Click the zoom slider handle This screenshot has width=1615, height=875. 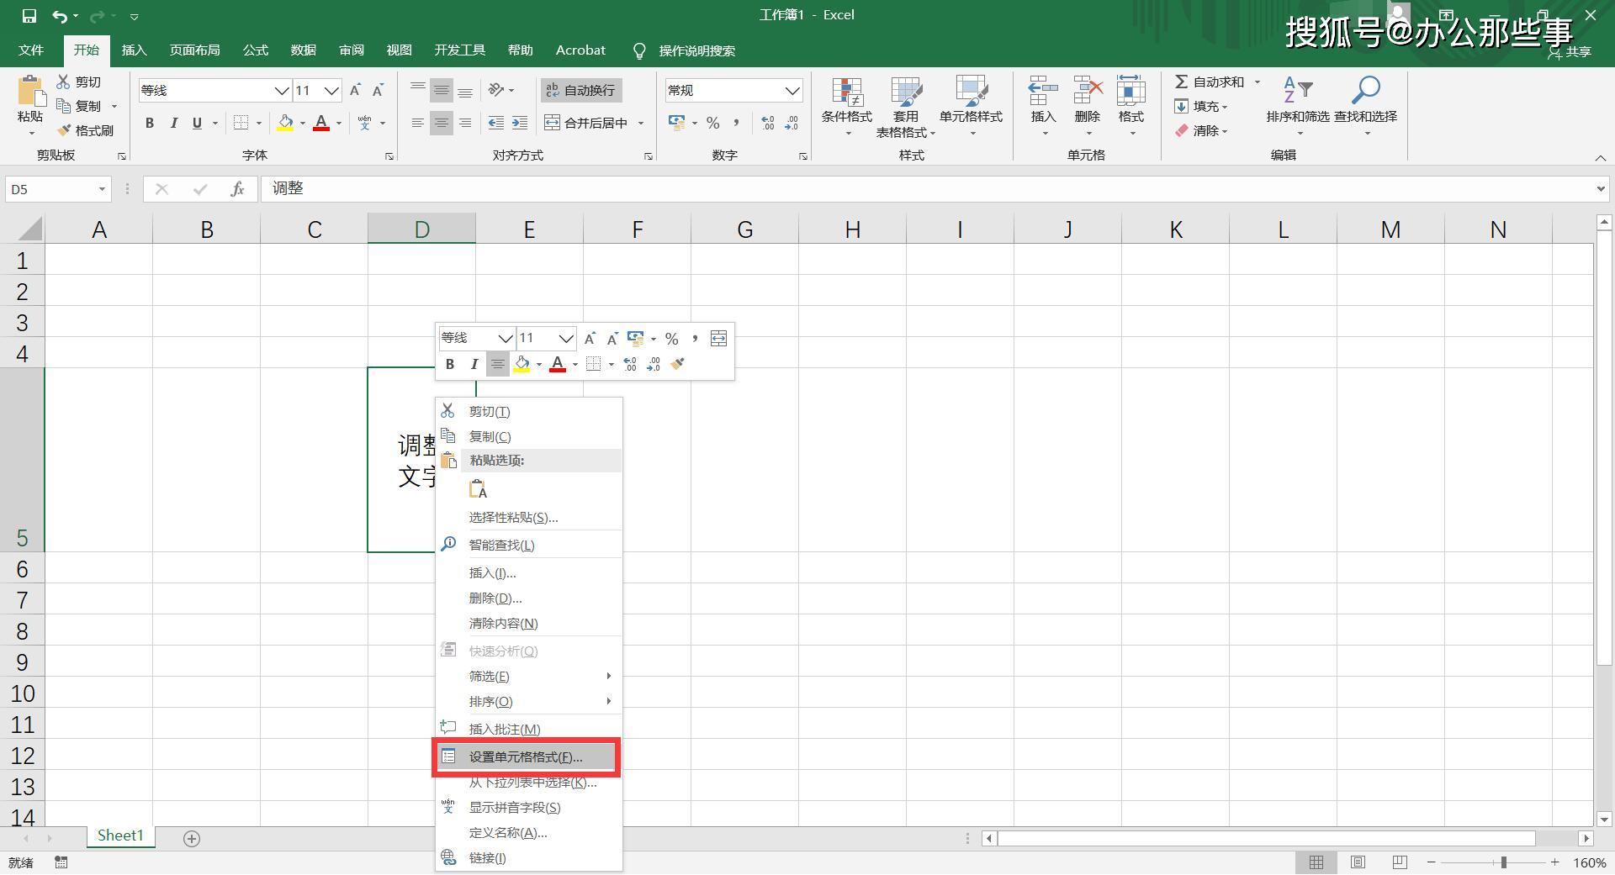pos(1503,862)
